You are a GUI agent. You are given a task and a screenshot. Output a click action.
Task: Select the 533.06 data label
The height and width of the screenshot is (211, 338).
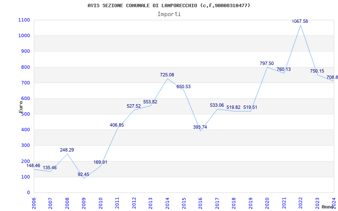[x=217, y=105]
